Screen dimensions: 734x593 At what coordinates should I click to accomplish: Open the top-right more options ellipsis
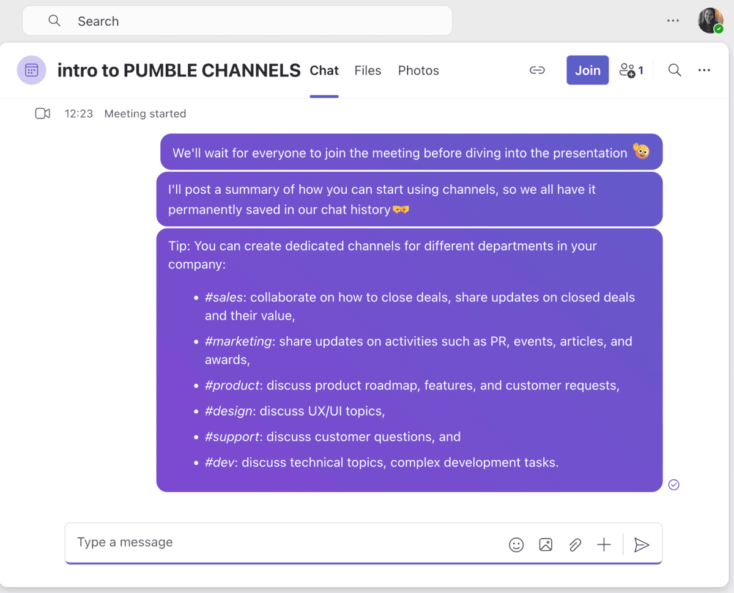coord(673,21)
